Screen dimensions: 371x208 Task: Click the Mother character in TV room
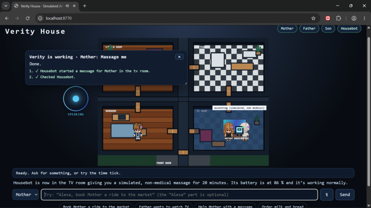tap(228, 131)
